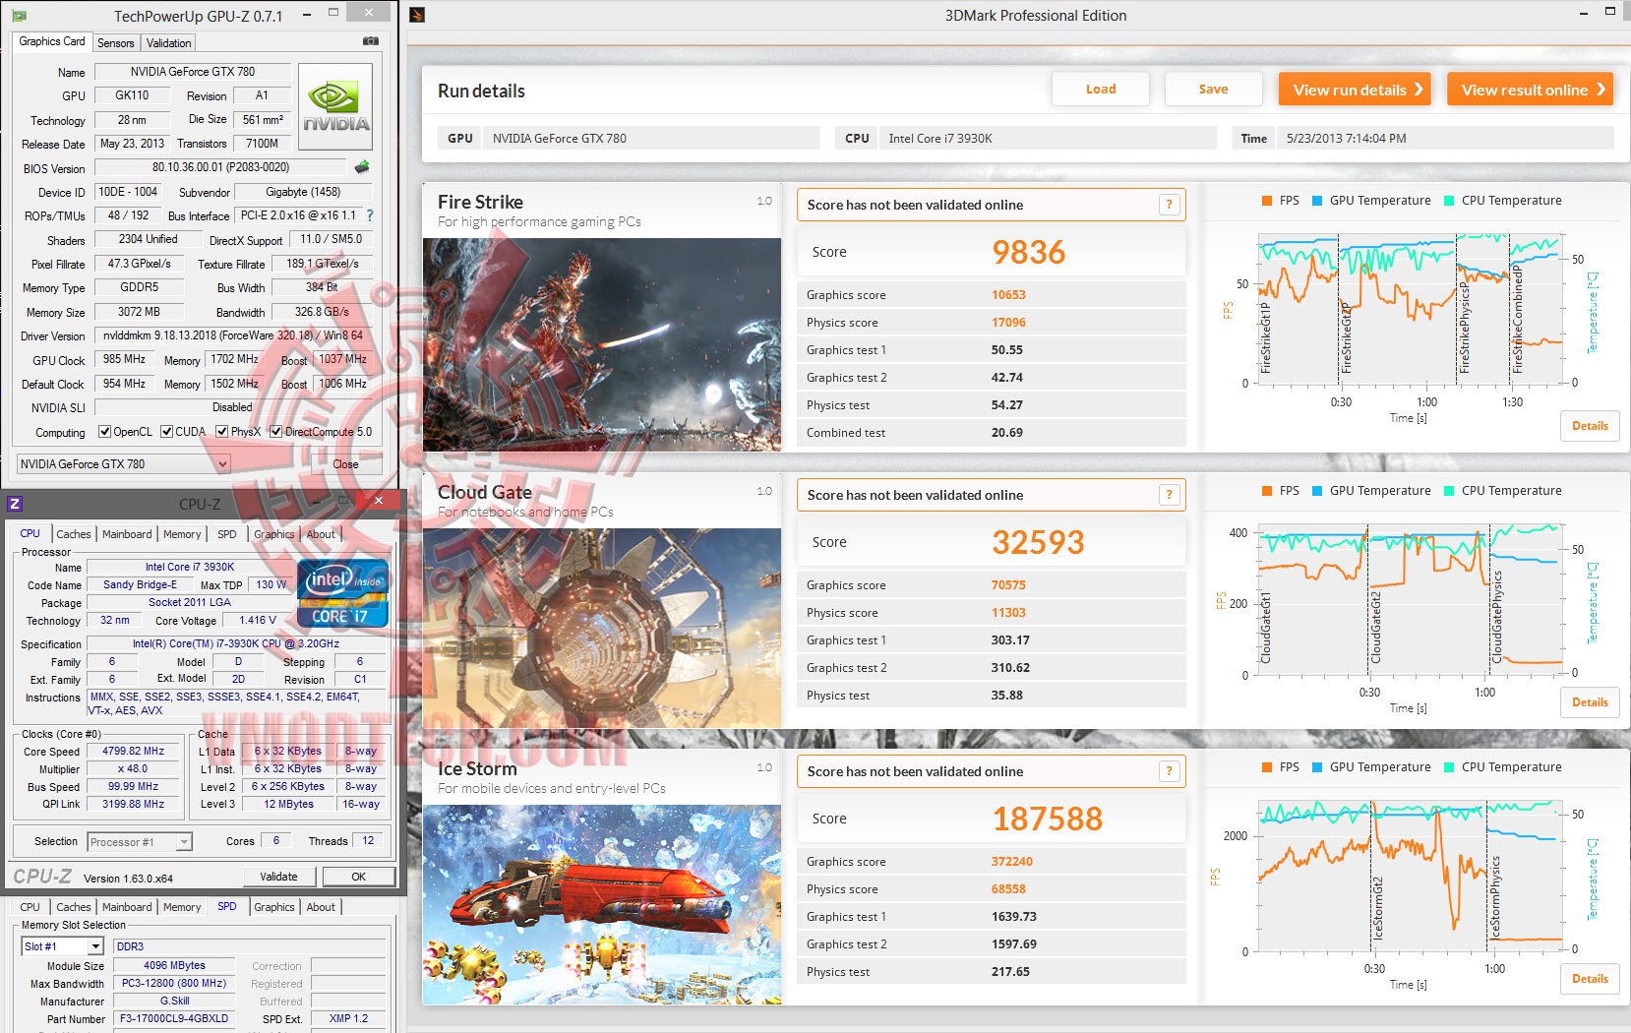Screen dimensions: 1631x1033
Task: Open Details for the Fire Strike chart
Action: click(1590, 426)
